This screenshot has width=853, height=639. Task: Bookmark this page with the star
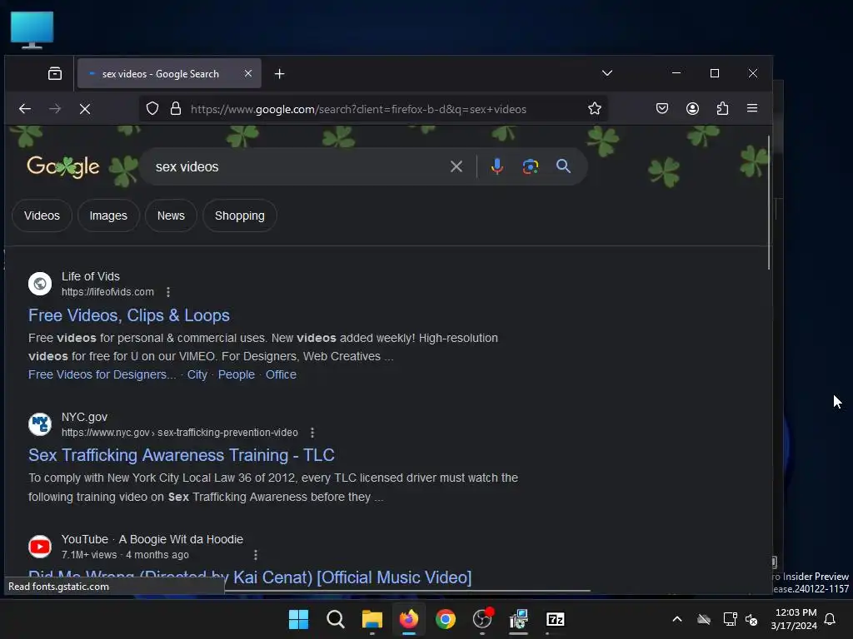click(x=594, y=109)
